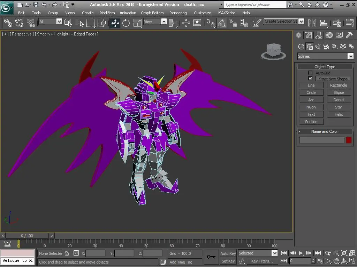Screen dimensions: 357x267
Task: Collapse the Name and Color rollout
Action: point(325,131)
